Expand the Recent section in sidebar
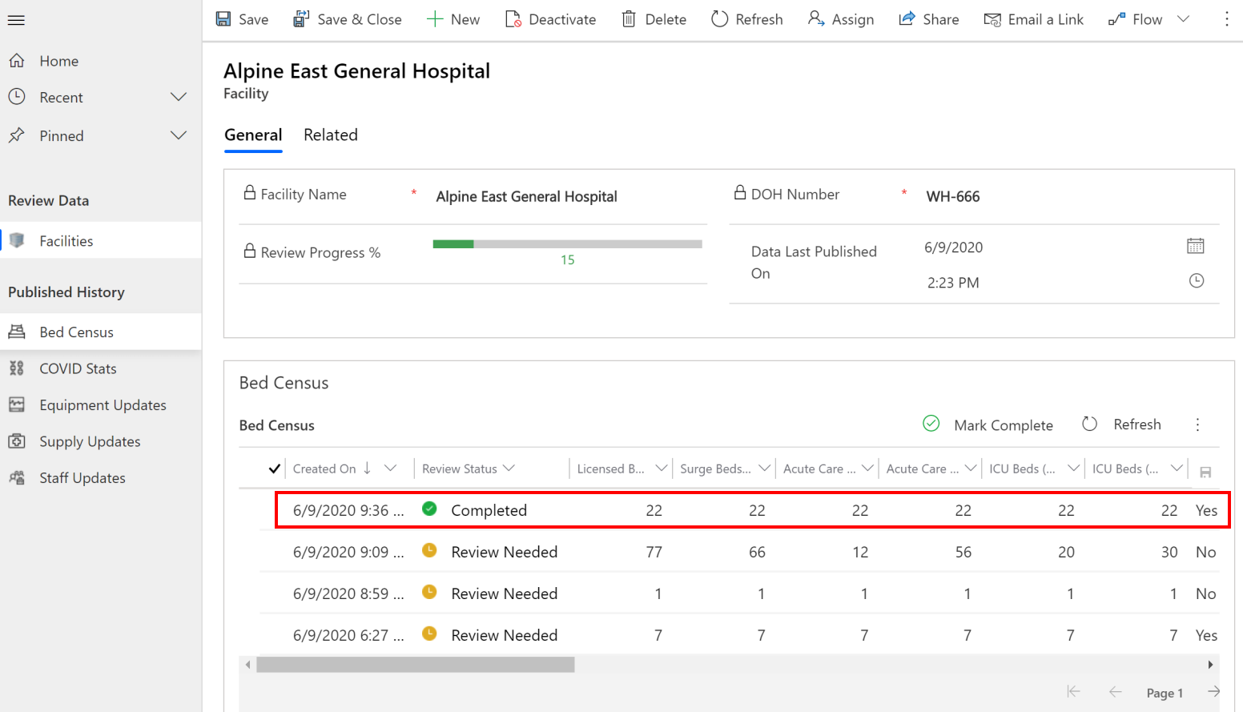This screenshot has width=1243, height=712. pyautogui.click(x=179, y=98)
